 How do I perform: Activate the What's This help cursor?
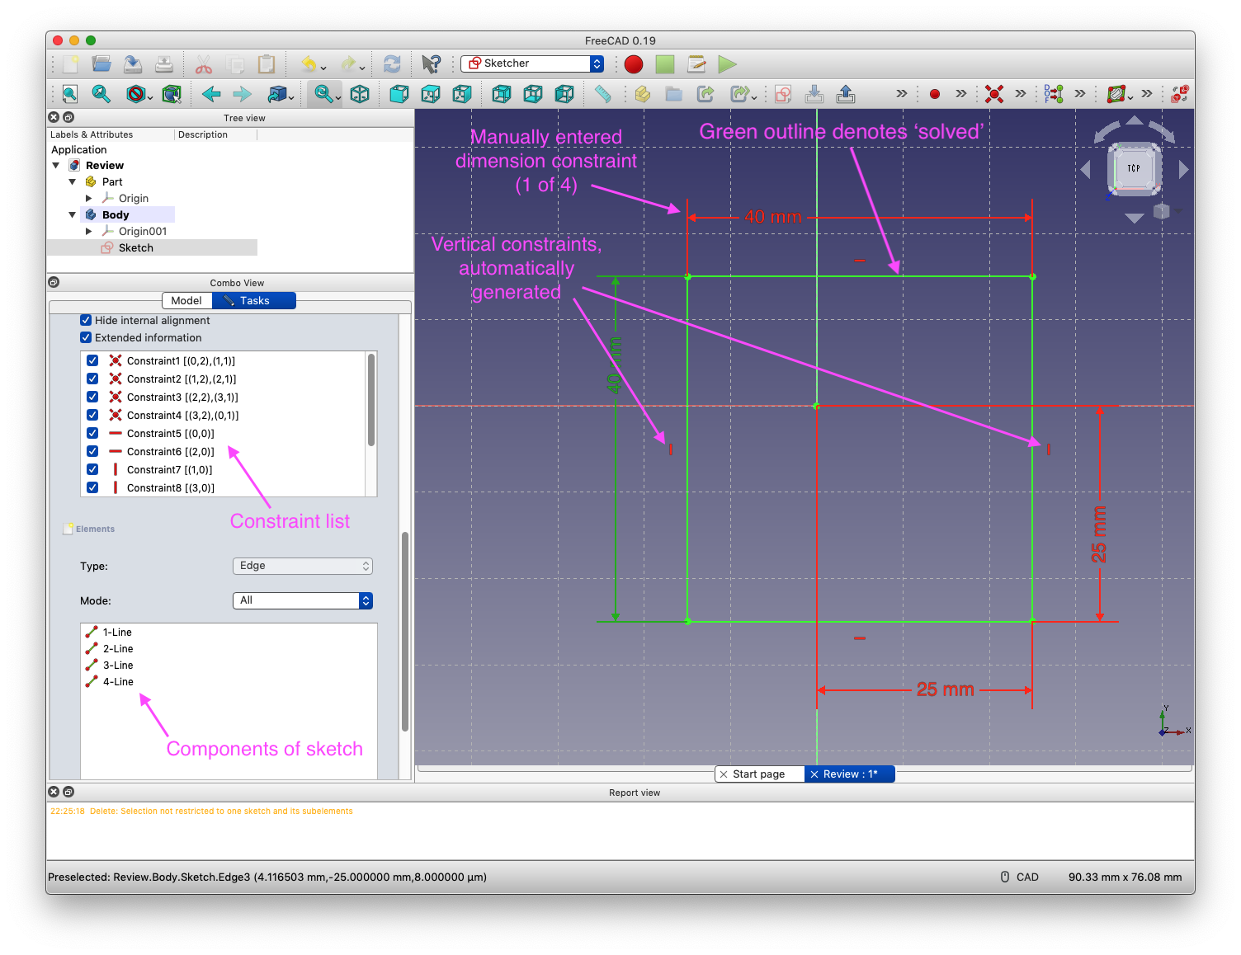point(430,64)
